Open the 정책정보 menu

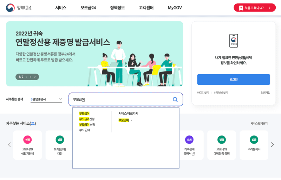pyautogui.click(x=117, y=8)
